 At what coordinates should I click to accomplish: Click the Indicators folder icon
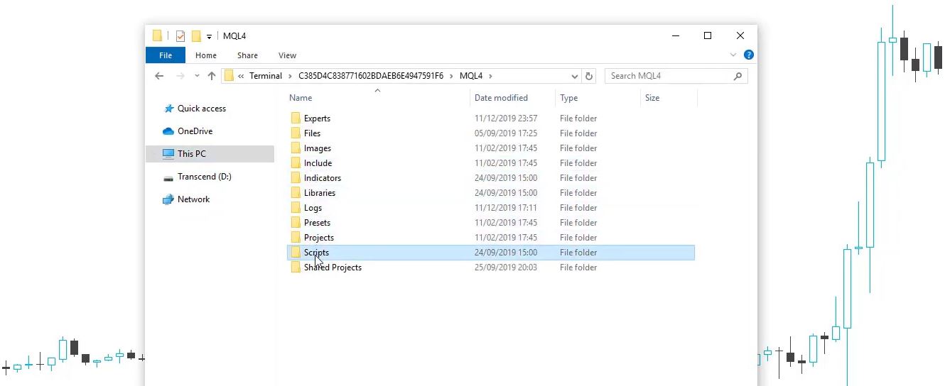pos(296,178)
